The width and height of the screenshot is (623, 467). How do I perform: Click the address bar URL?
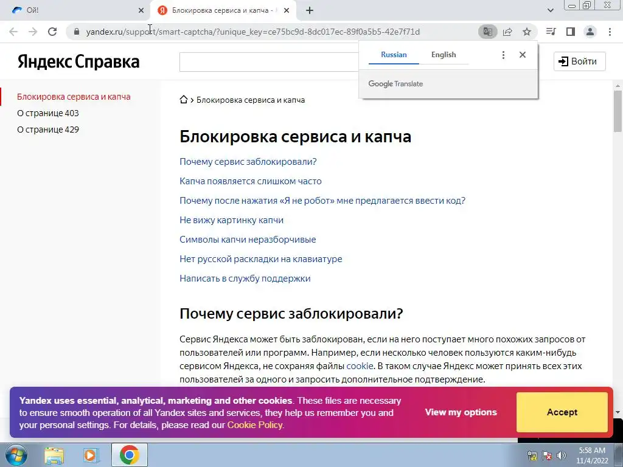click(x=252, y=32)
